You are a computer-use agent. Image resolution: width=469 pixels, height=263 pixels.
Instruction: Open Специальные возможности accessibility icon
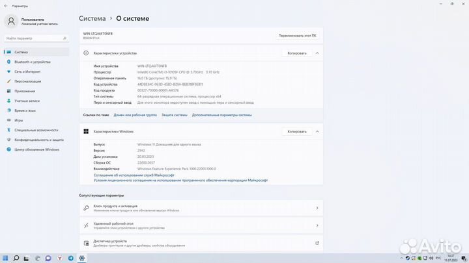(x=8, y=130)
